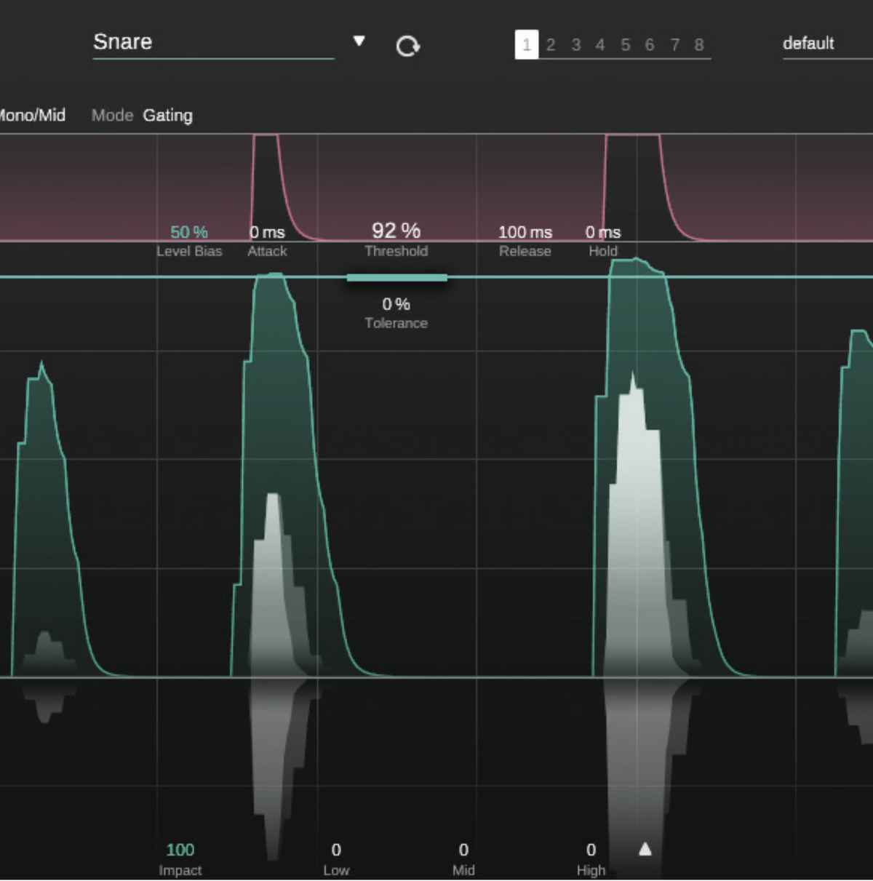The height and width of the screenshot is (881, 873).
Task: Open the default preset selector
Action: [x=808, y=44]
